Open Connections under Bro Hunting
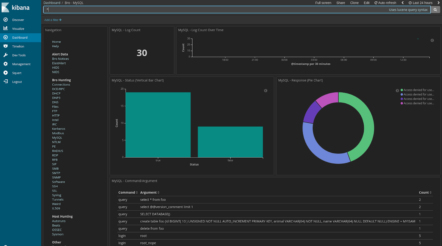442x246 pixels. tap(61, 85)
